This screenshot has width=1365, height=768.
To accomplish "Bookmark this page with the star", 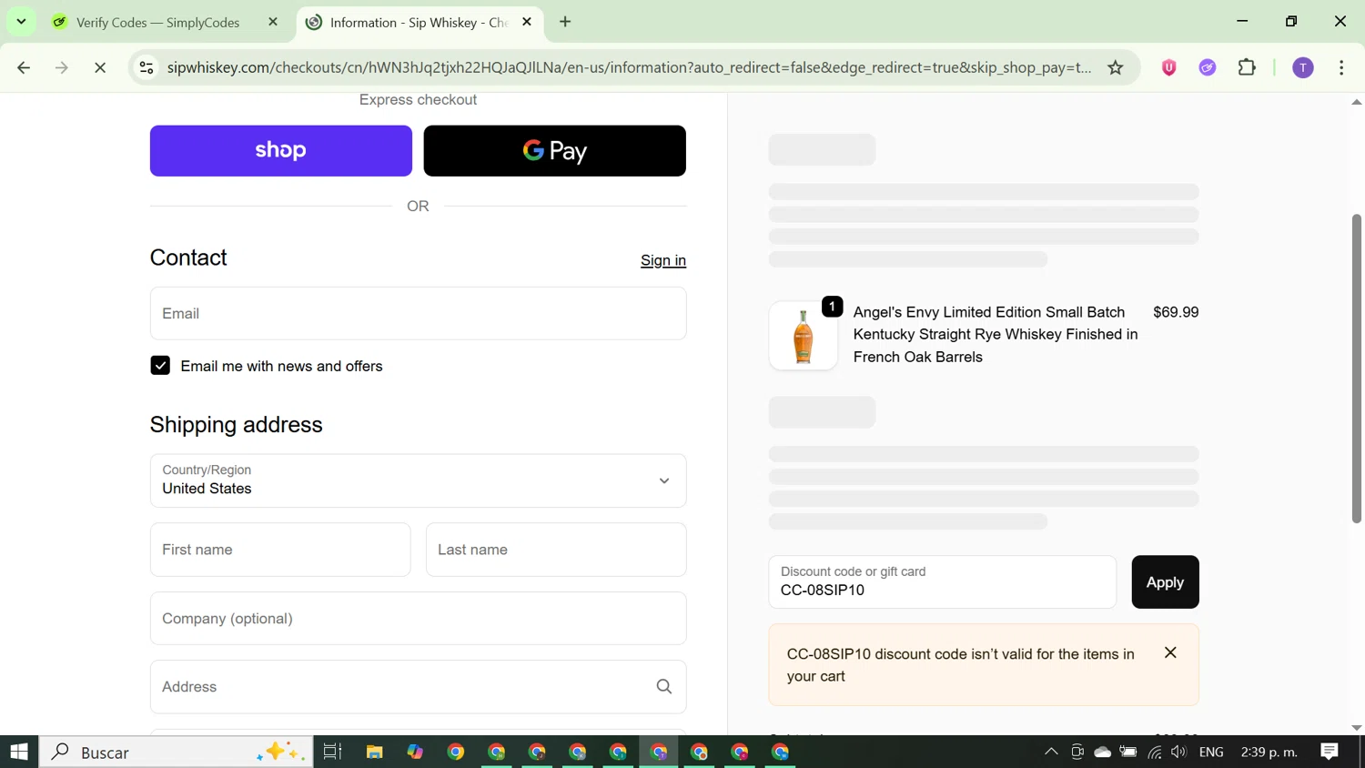I will 1116,67.
